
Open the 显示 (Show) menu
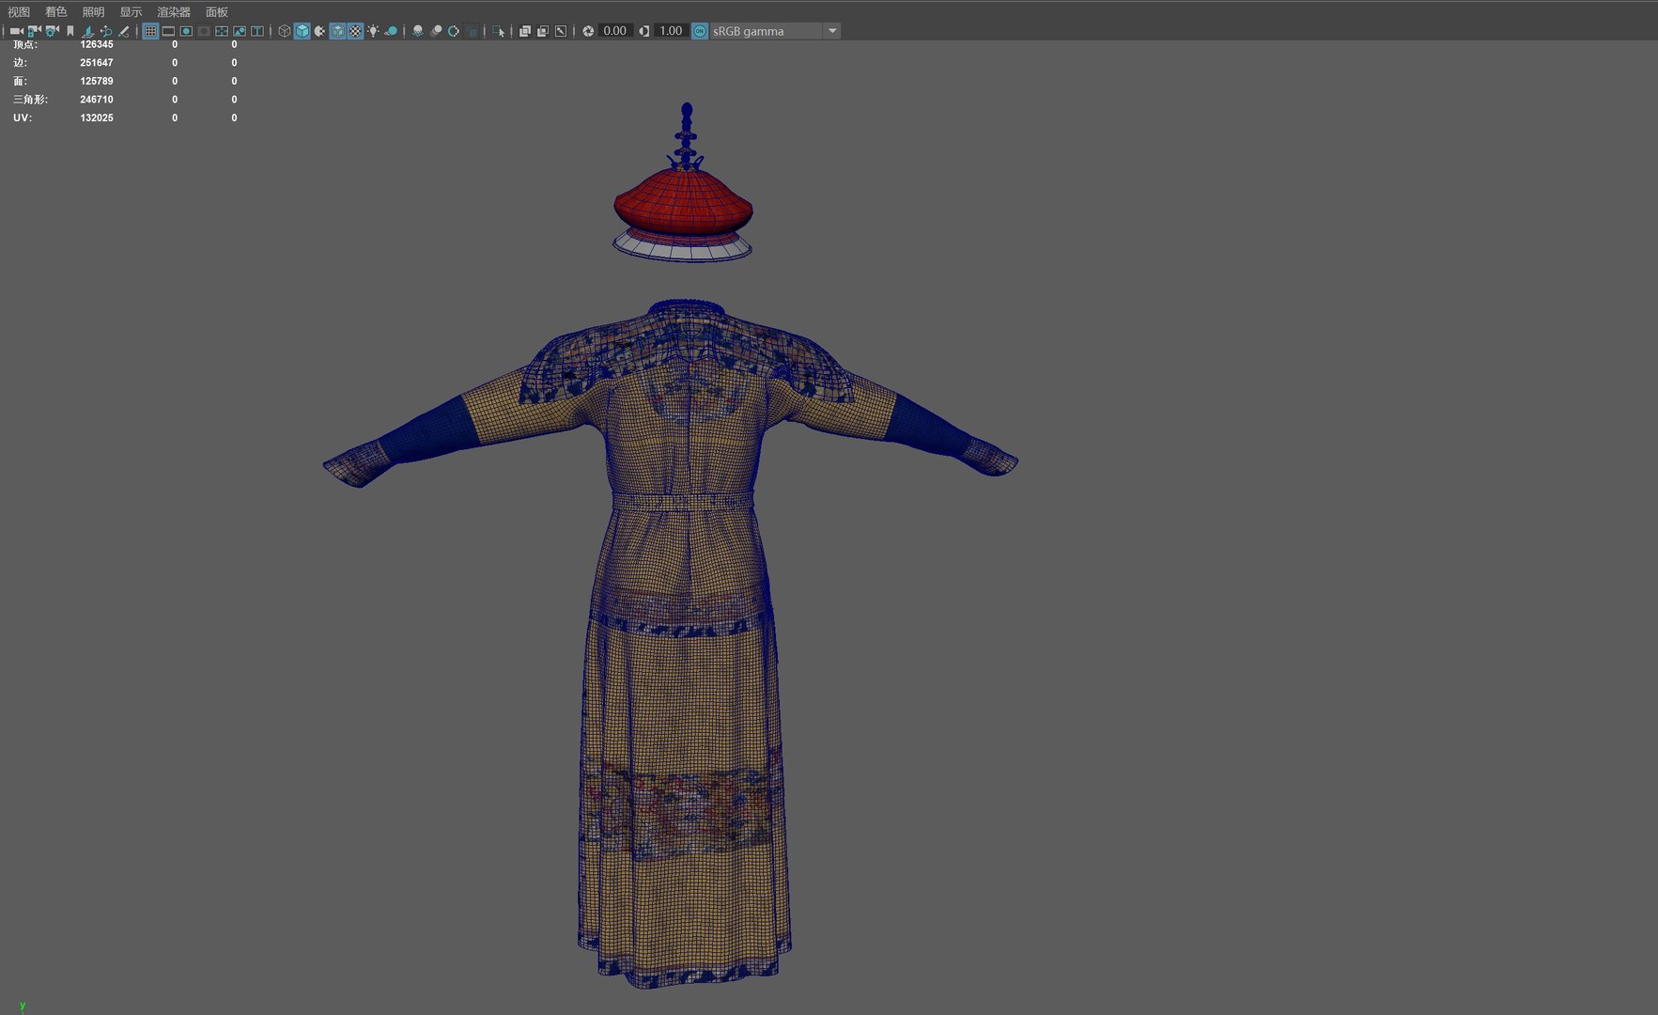pos(131,11)
